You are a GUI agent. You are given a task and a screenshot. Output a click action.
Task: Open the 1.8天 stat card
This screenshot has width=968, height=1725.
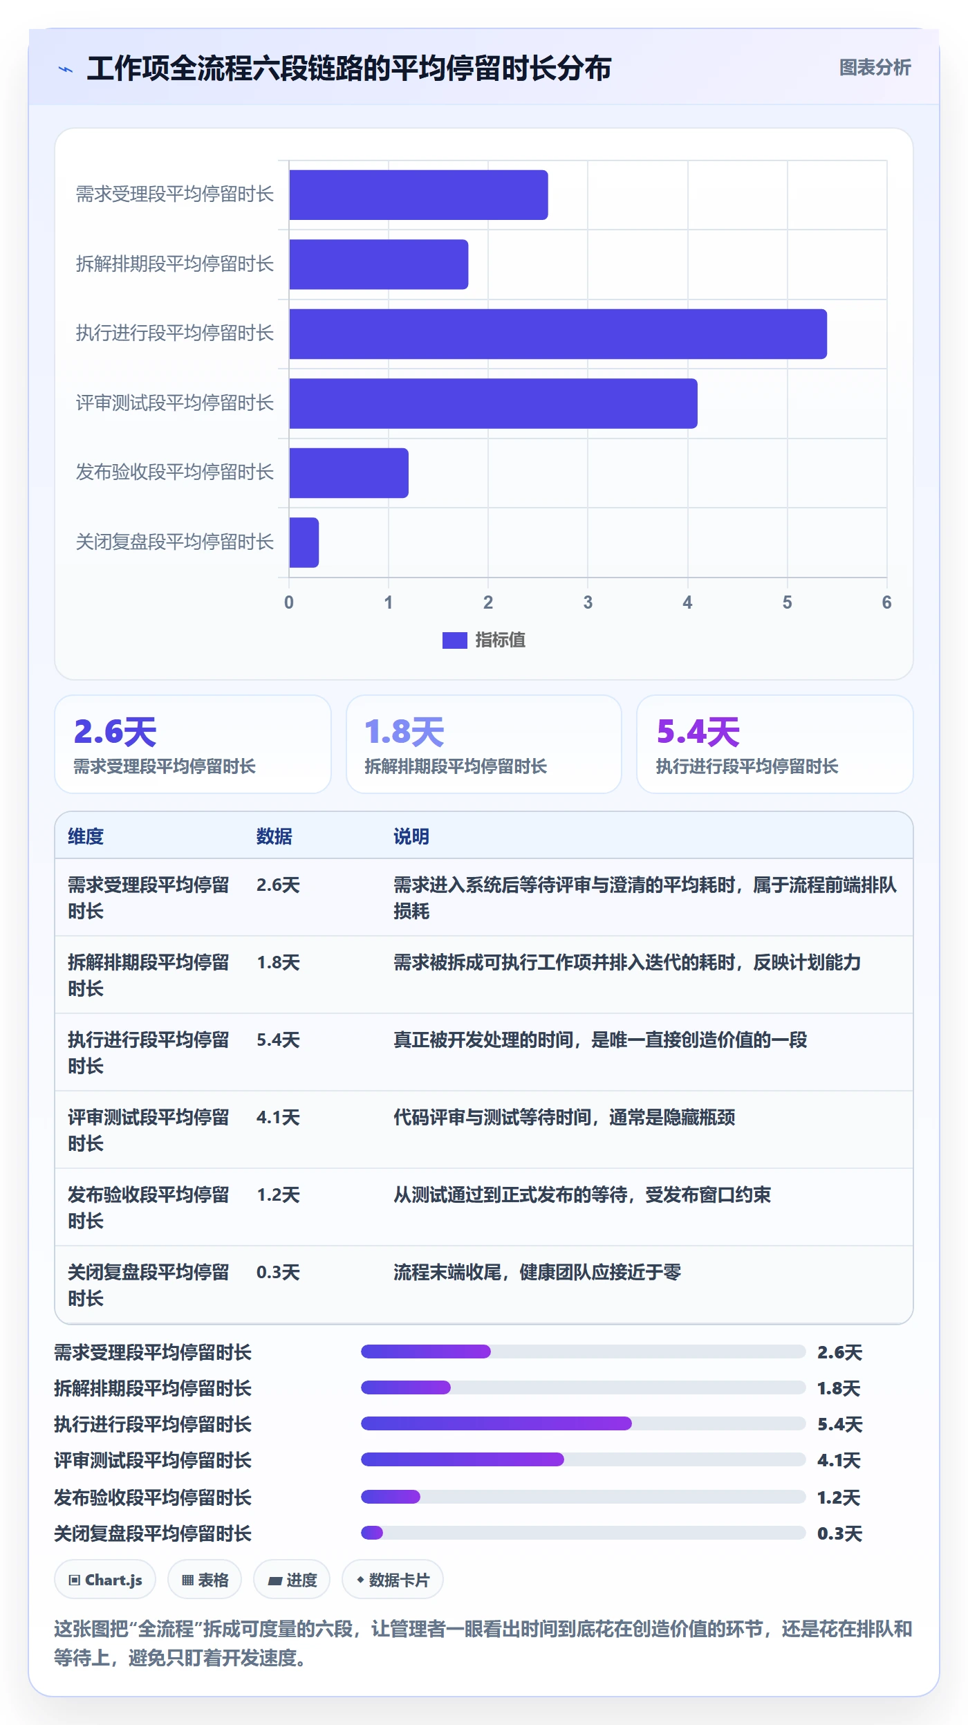pyautogui.click(x=484, y=744)
